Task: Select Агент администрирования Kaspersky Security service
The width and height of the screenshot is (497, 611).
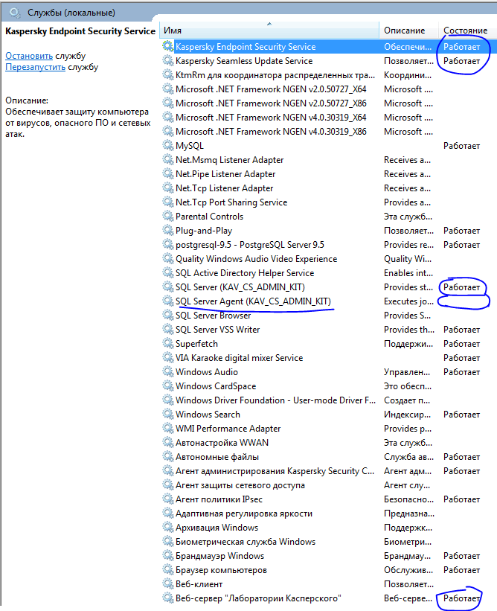Action: pos(275,471)
